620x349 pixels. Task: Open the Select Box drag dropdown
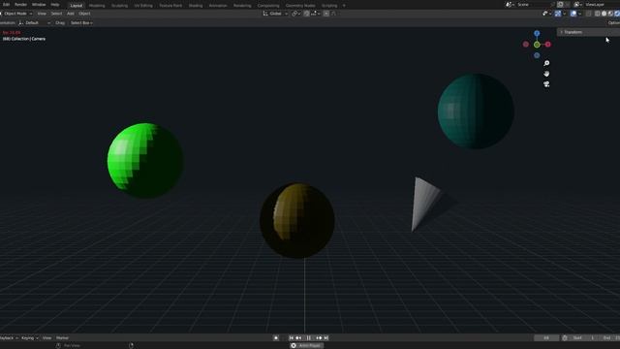pos(81,23)
